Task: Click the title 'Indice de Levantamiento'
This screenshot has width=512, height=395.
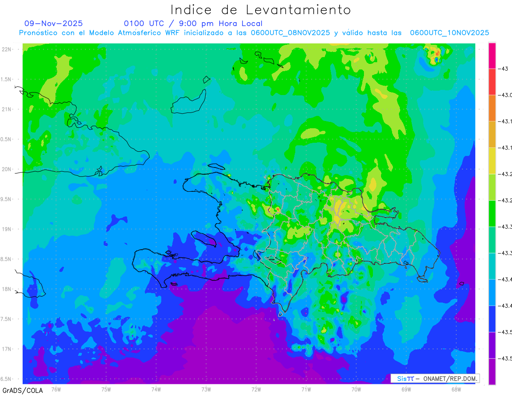Action: point(261,9)
